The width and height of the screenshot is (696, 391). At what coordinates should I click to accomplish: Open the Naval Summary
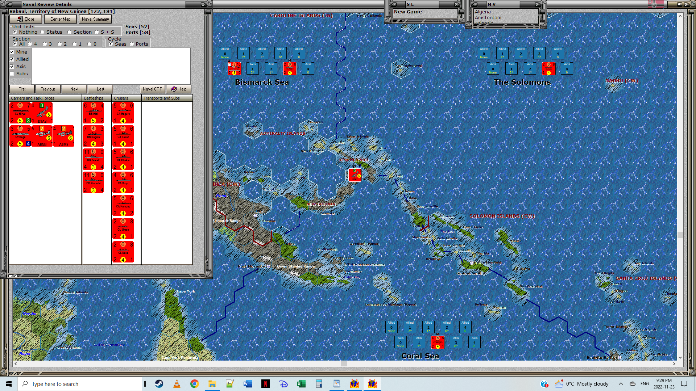(x=95, y=19)
